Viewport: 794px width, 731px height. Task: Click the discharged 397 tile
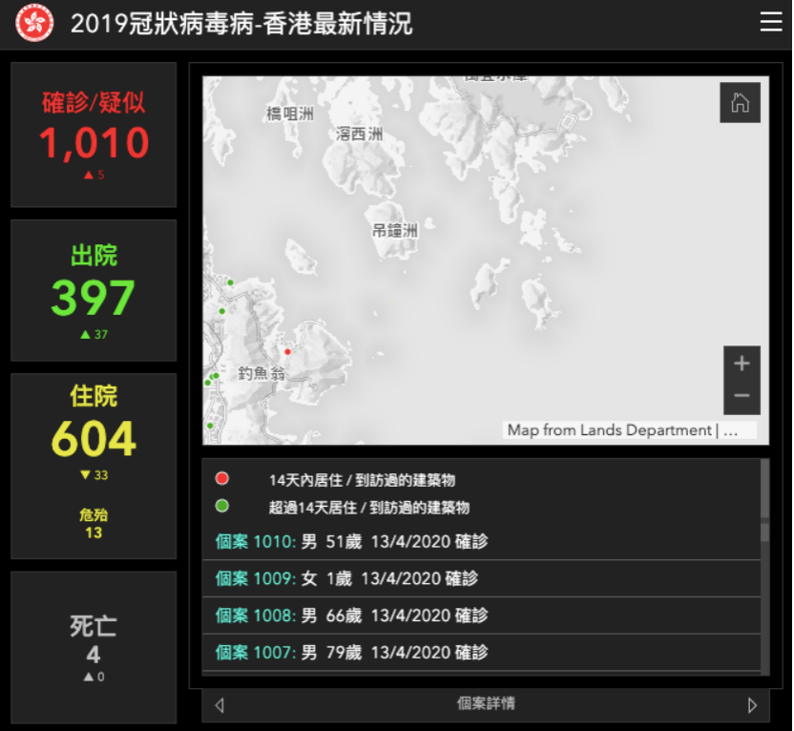coord(94,290)
